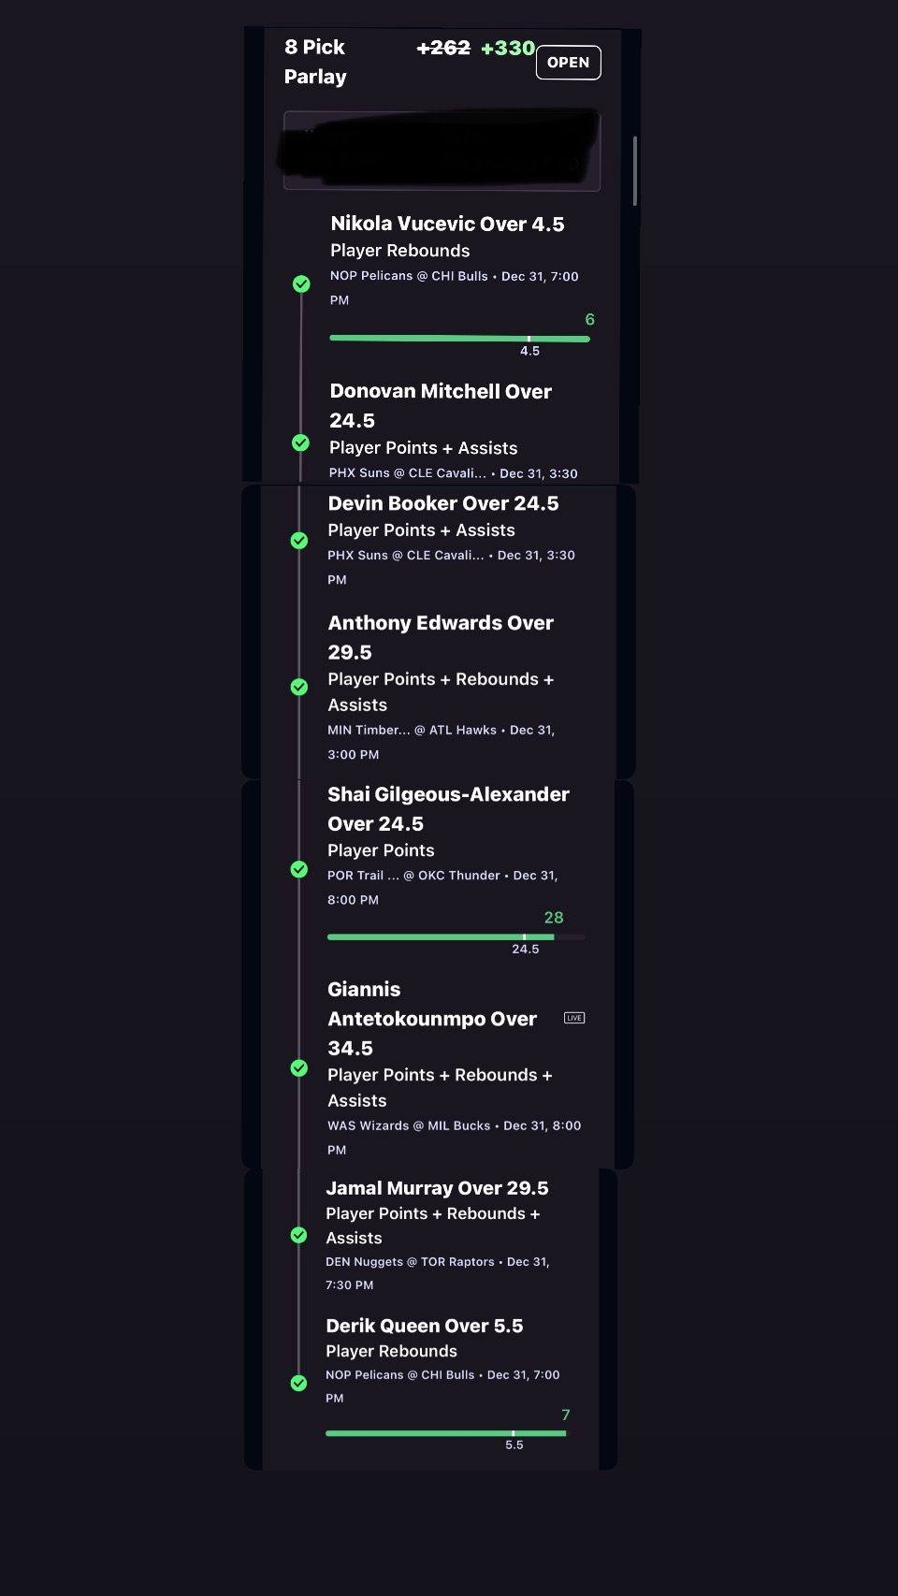Click the Vucevic rebounds progress bar
This screenshot has width=898, height=1596.
(459, 339)
